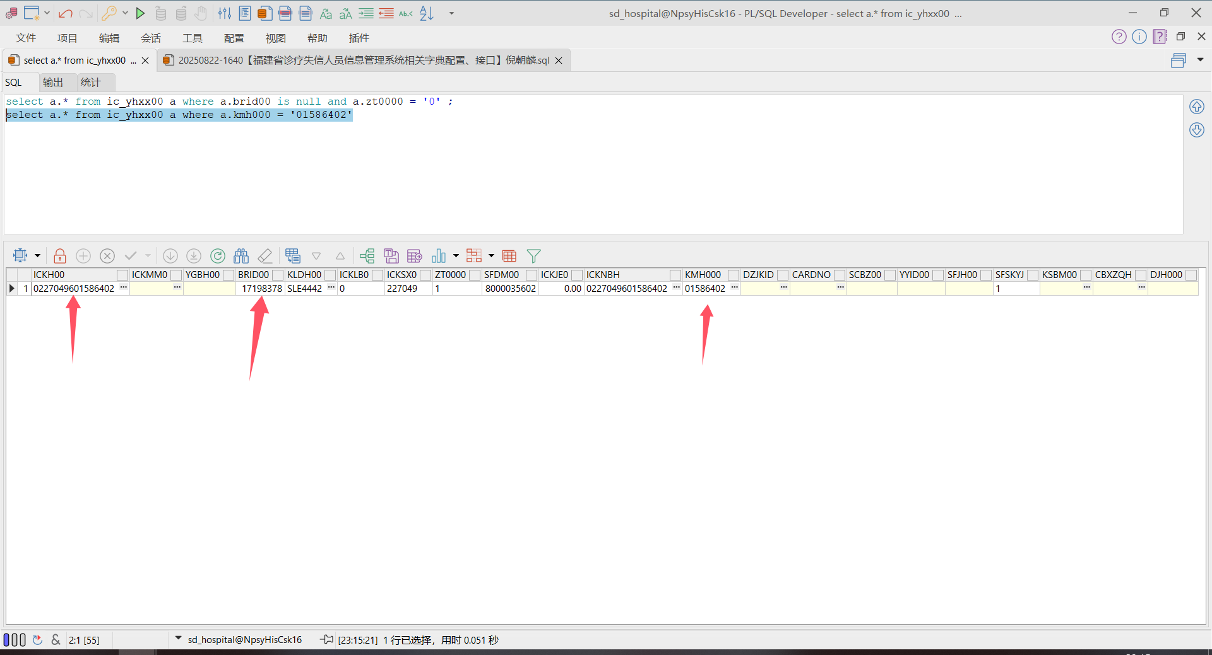Toggle the checkbox in BRID00 column header
This screenshot has height=655, width=1212.
(278, 275)
